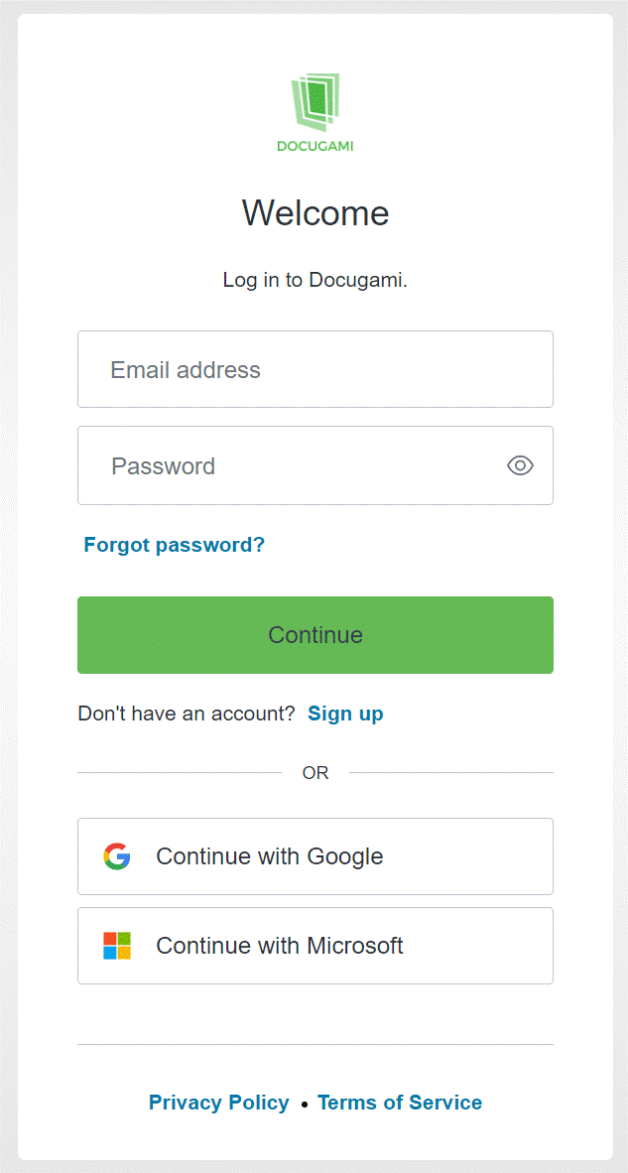Submit credentials via the Continue button
Image resolution: width=628 pixels, height=1173 pixels.
click(314, 635)
